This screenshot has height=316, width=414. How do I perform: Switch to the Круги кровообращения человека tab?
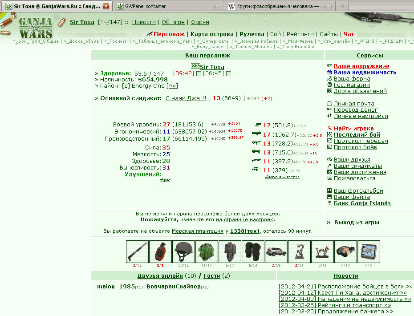pos(280,6)
